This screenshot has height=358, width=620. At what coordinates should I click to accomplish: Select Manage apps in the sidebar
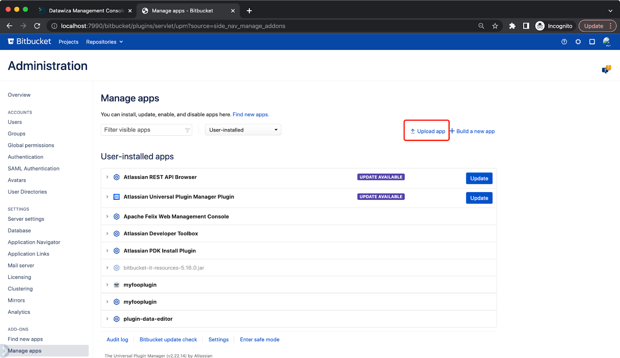(44, 351)
